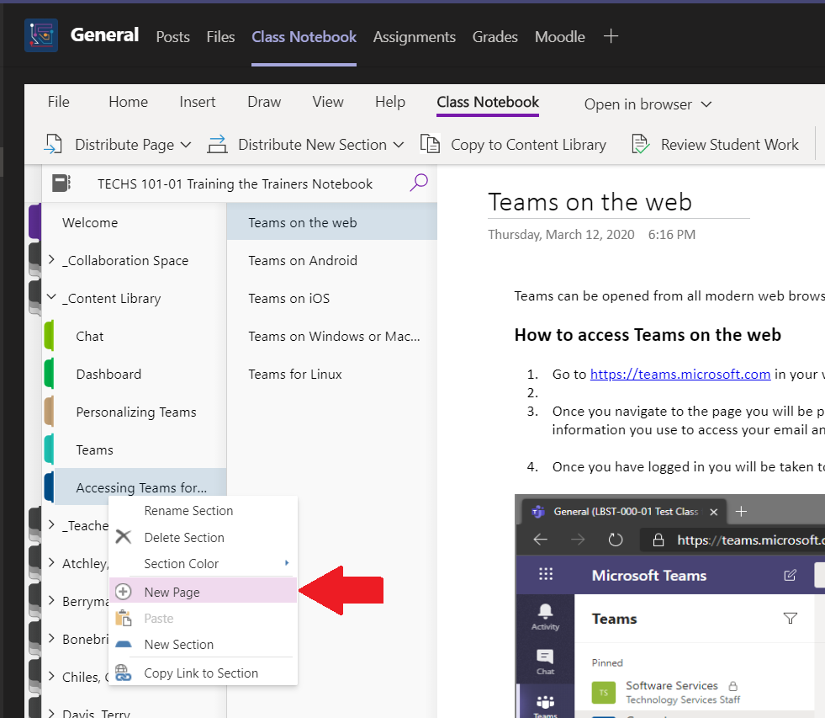Expand the _Collaboration Space section group
The height and width of the screenshot is (718, 825).
[x=52, y=260]
